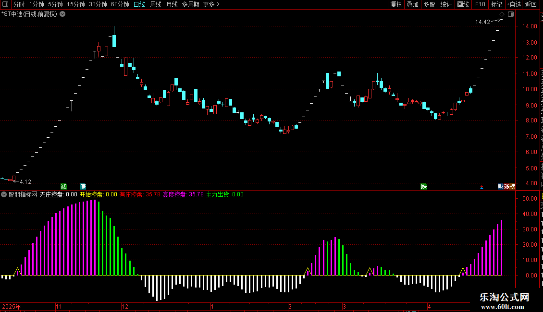The height and width of the screenshot is (312, 543).
Task: Select the 5分钟 period
Action: point(55,4)
